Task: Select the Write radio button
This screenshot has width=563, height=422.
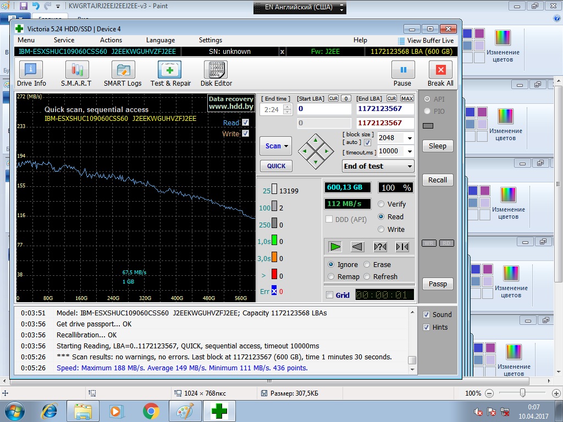Action: (x=381, y=229)
